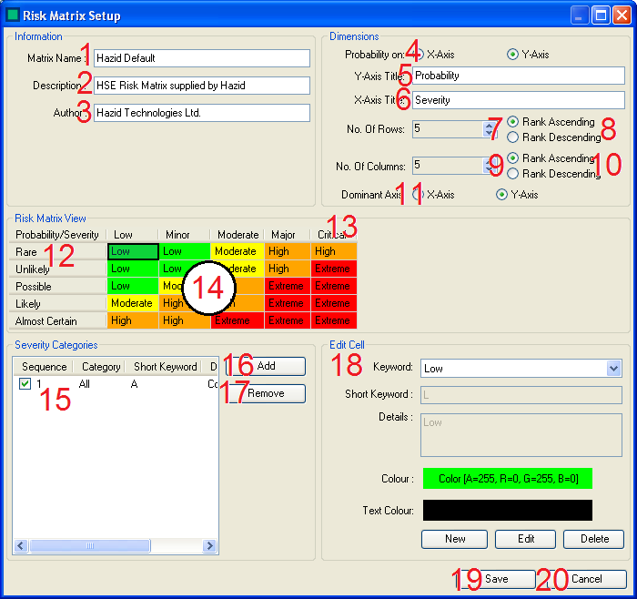The height and width of the screenshot is (599, 637).
Task: Click the Risk Matrix Setup title bar icon
Action: (12, 15)
